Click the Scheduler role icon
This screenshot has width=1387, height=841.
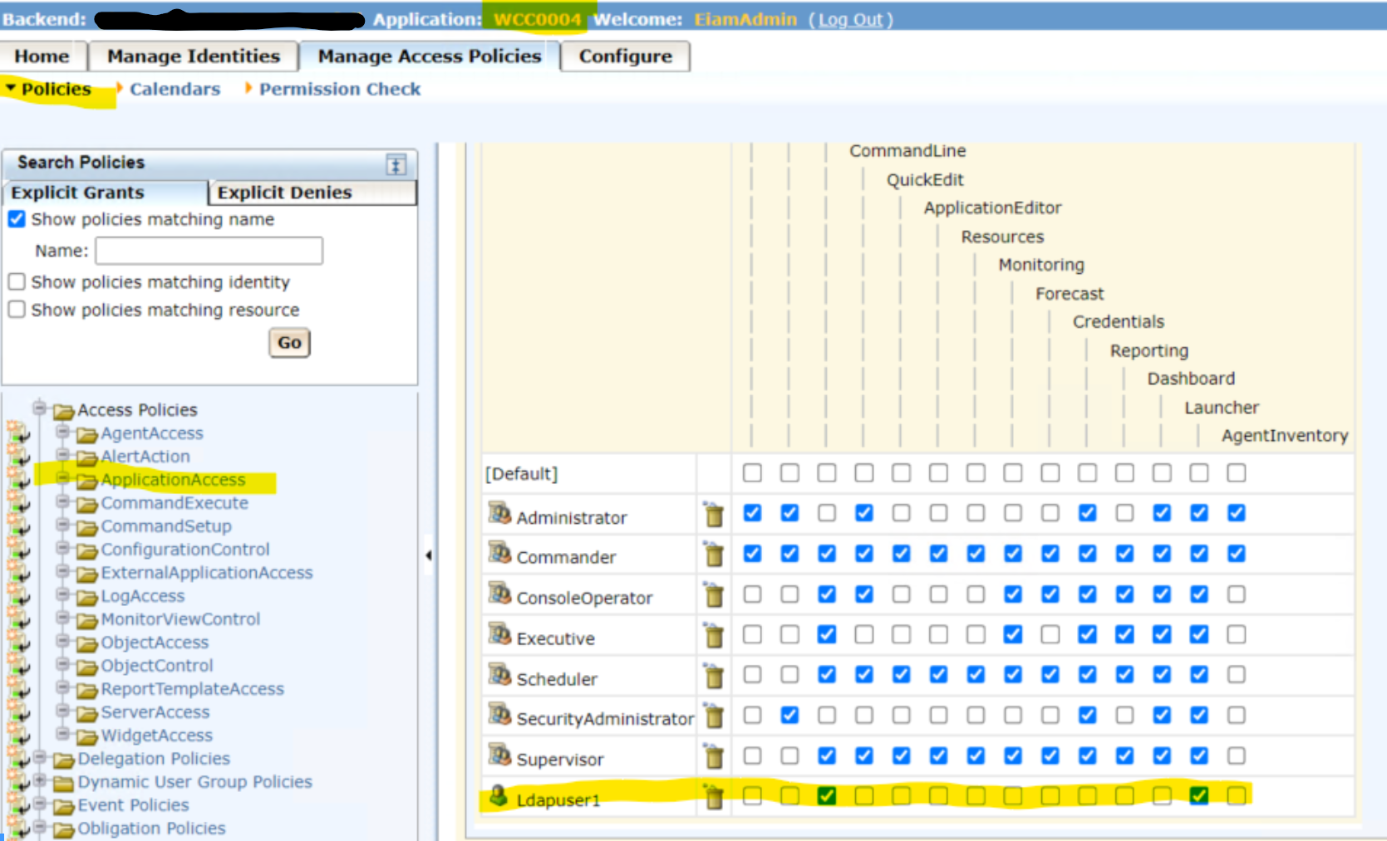499,676
